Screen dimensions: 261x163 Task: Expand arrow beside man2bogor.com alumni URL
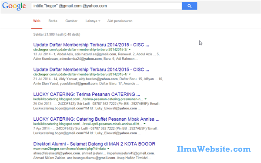[x=108, y=149]
